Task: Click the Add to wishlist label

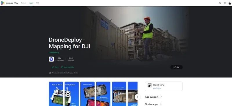Action: [x=69, y=67]
